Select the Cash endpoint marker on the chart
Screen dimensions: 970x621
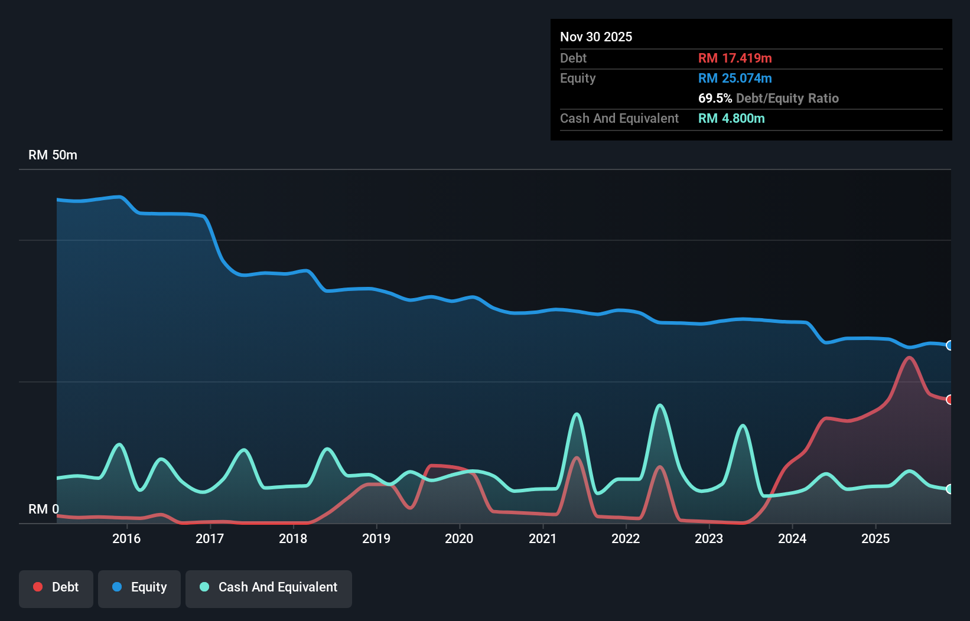949,489
